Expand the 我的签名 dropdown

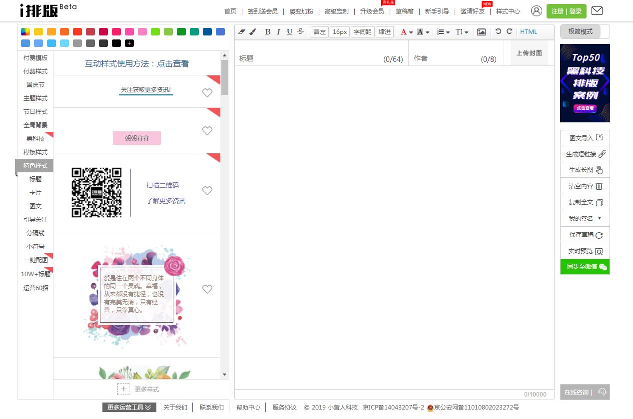point(585,218)
